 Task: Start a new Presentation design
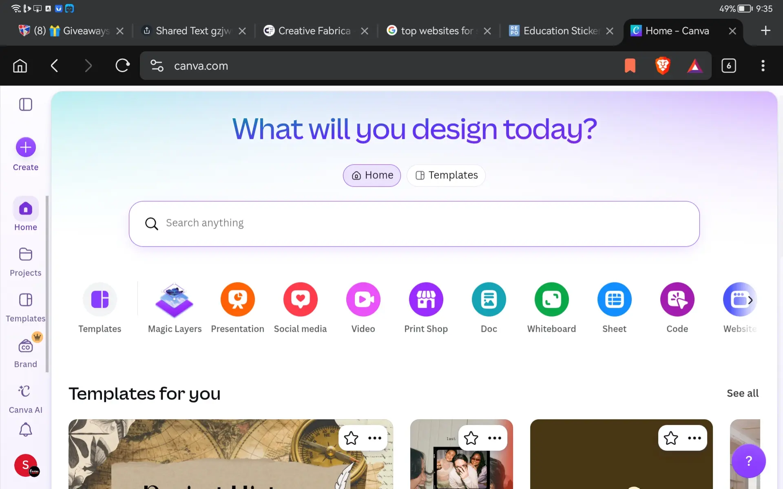[x=238, y=308]
